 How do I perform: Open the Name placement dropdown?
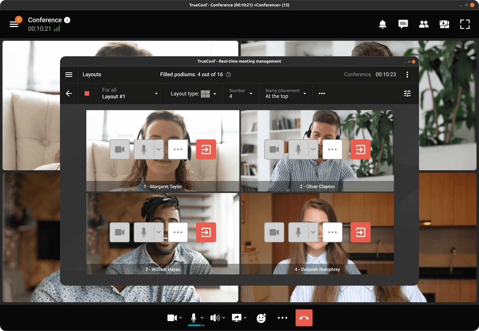[286, 94]
